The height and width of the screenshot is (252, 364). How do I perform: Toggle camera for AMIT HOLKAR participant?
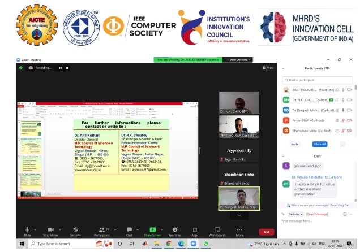349,90
